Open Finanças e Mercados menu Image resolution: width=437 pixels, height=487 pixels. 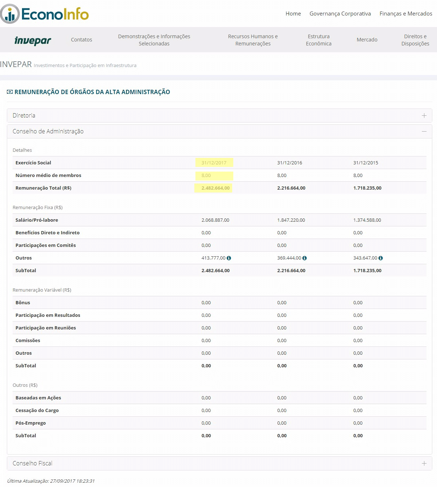(x=406, y=14)
